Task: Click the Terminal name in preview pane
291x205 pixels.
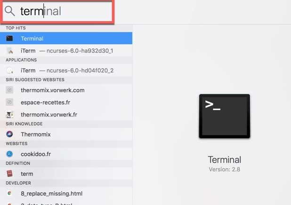Action: tap(225, 160)
